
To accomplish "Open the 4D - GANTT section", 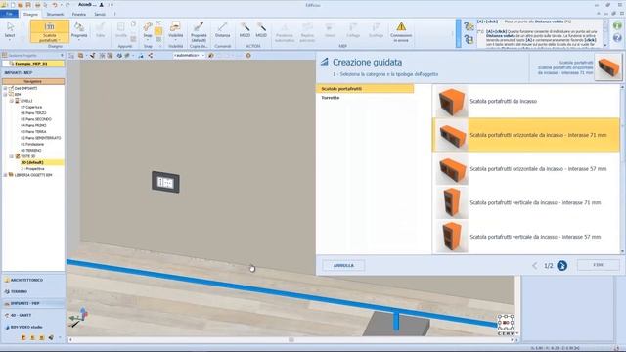I will point(33,315).
